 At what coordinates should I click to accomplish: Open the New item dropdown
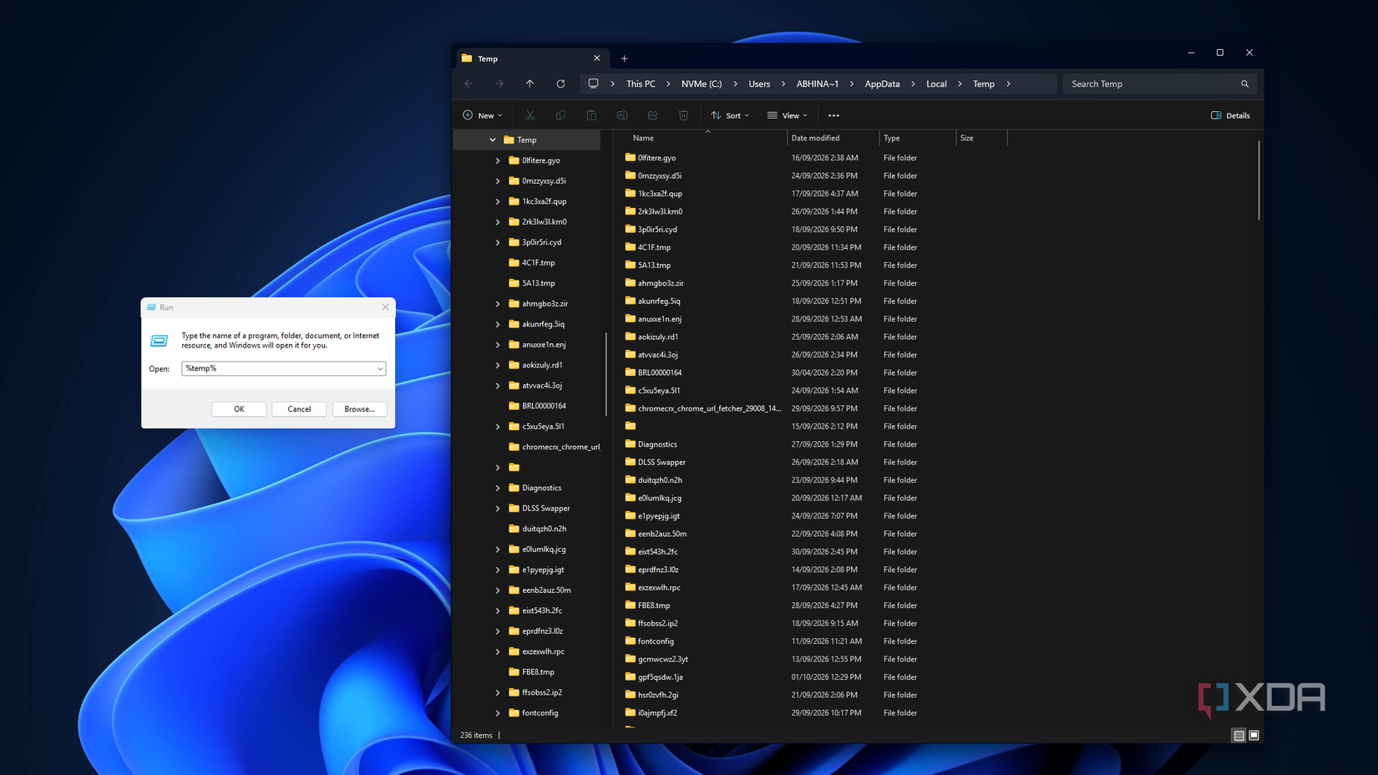[x=483, y=115]
